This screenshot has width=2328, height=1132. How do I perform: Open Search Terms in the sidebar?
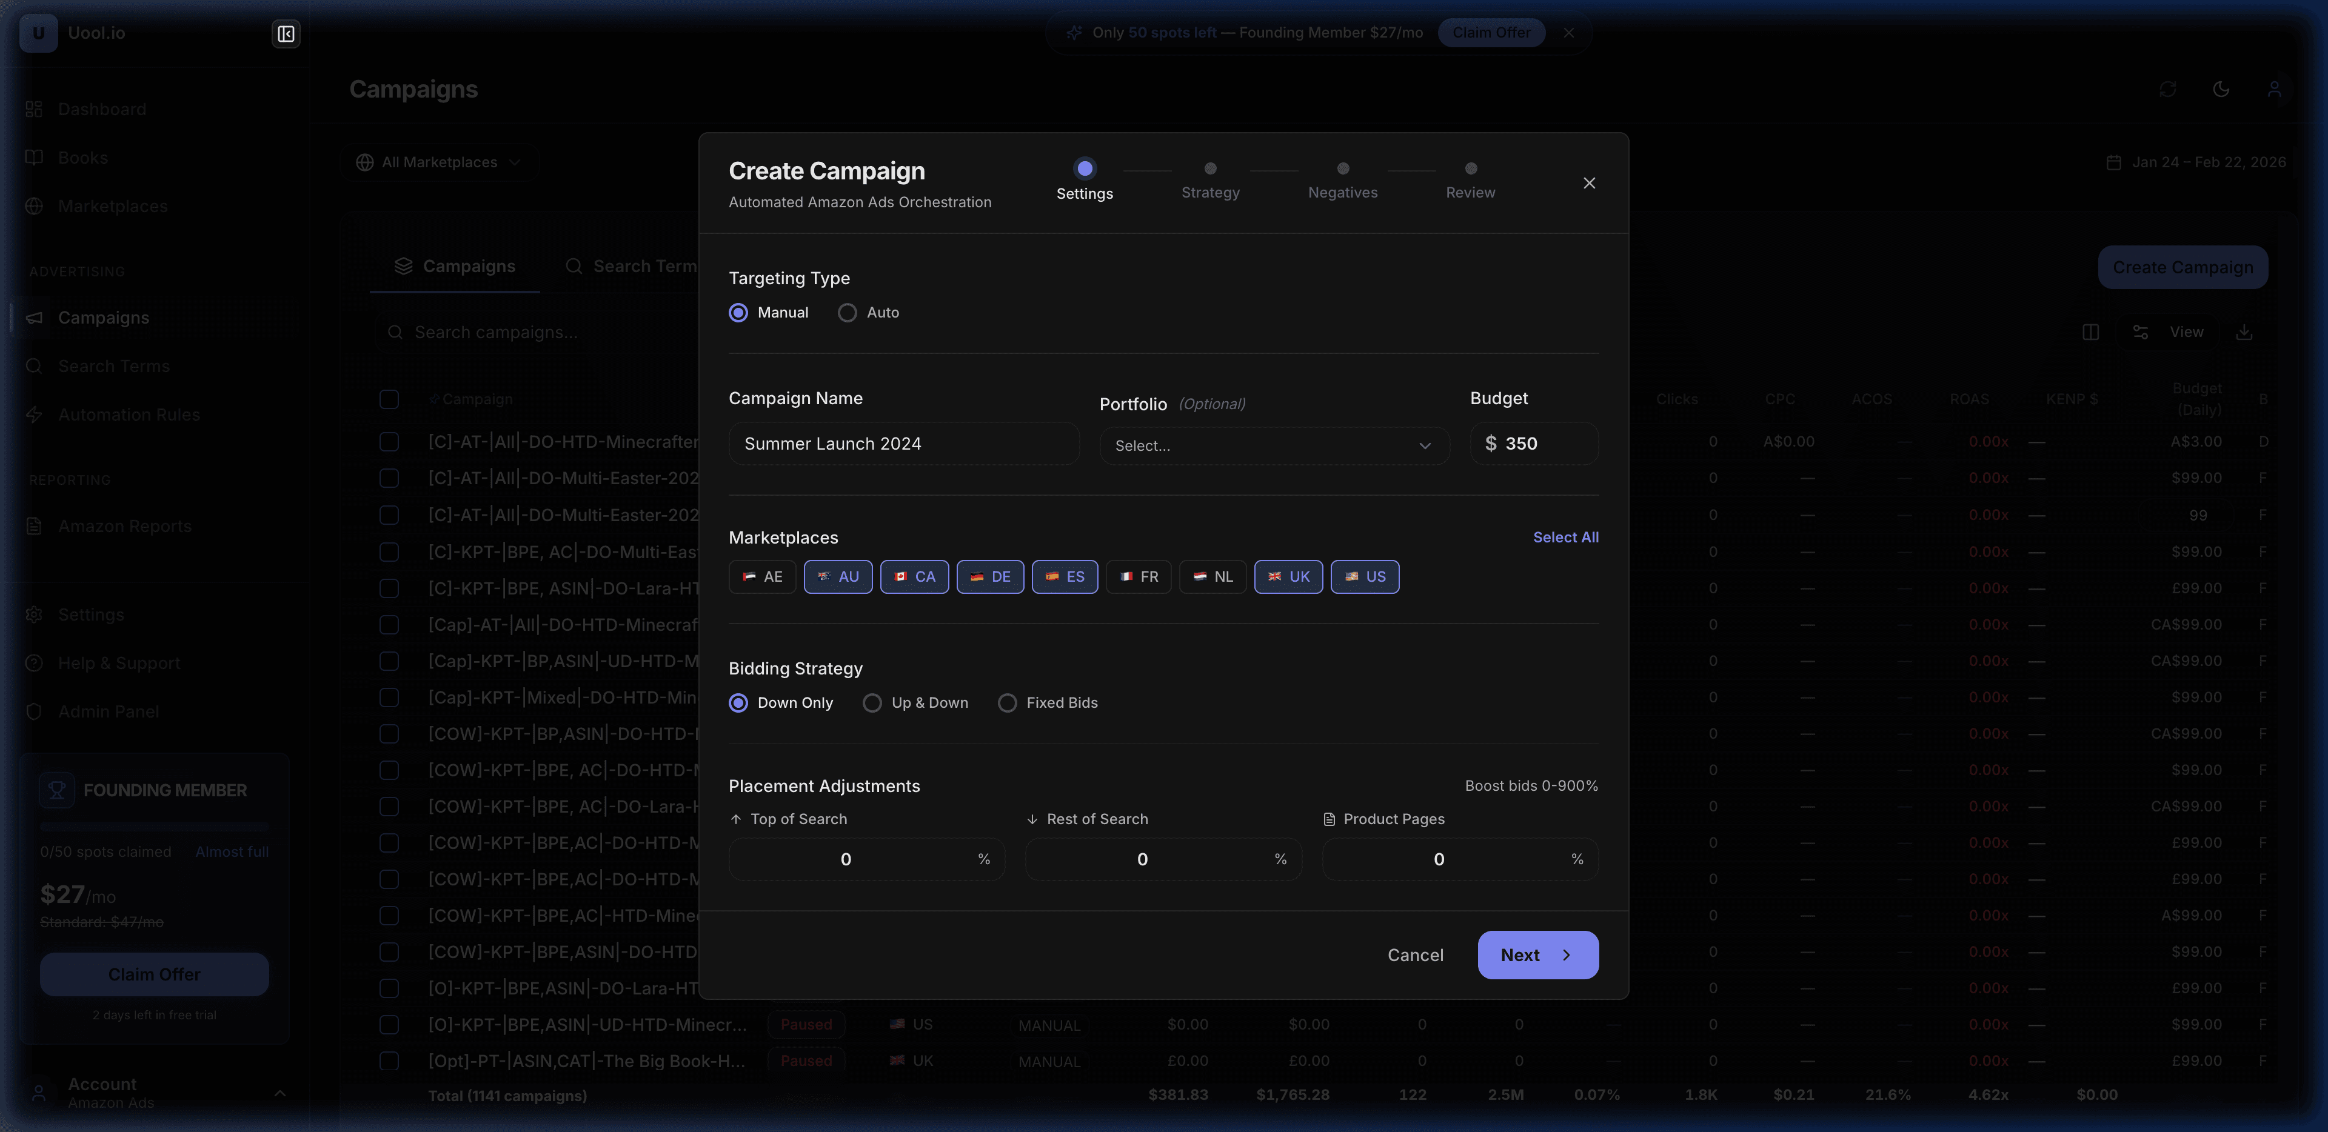113,366
